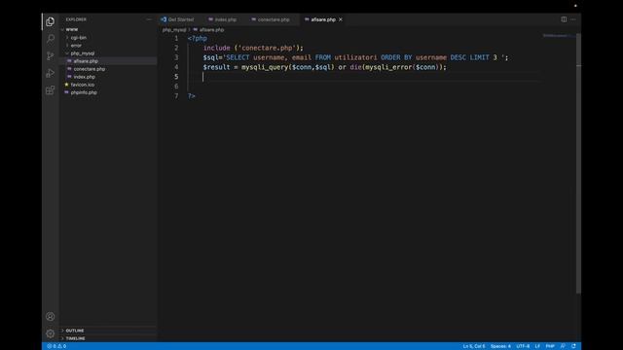Click the editor vertical scrollbar
623x350 pixels.
coord(578,162)
